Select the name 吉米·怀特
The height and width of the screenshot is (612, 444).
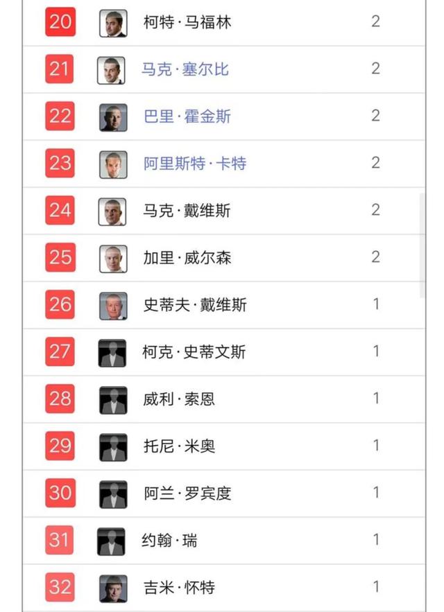click(179, 588)
